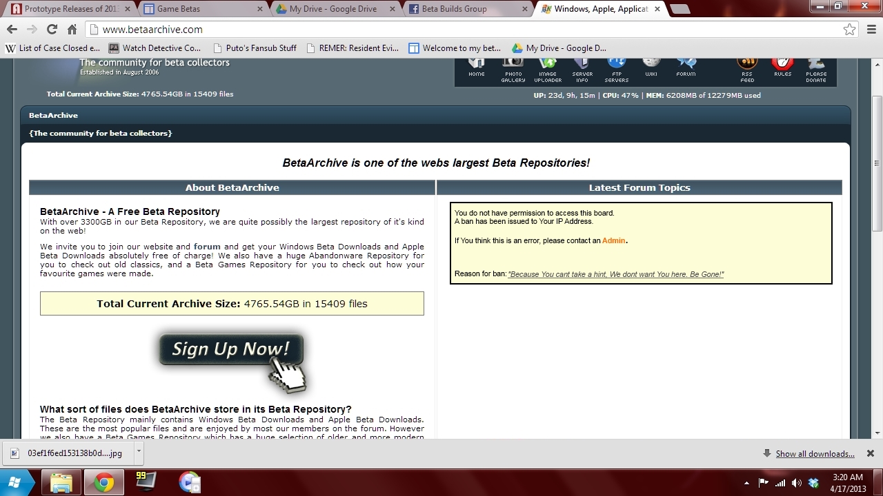Image resolution: width=883 pixels, height=496 pixels.
Task: Open the Home icon in site navigation
Action: 477,67
